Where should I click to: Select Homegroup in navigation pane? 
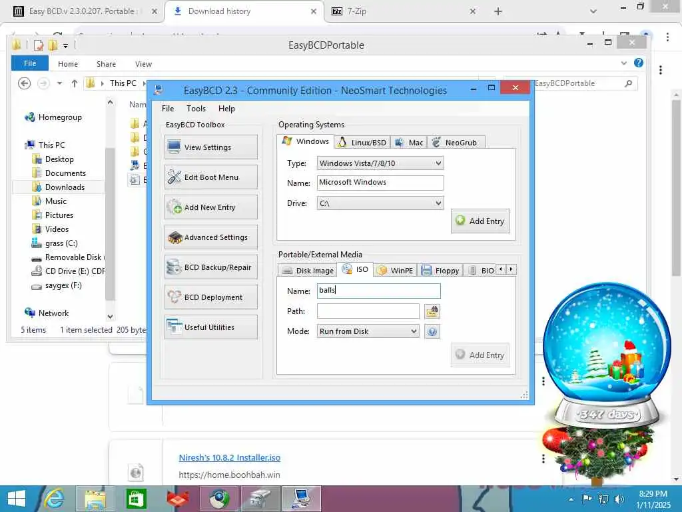(53, 117)
